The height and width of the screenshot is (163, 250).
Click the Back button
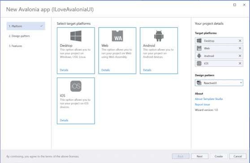(x=181, y=156)
